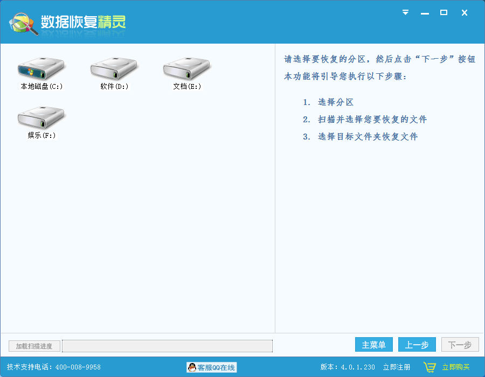
Task: Open 客服QQ在线 support chat
Action: (x=212, y=367)
